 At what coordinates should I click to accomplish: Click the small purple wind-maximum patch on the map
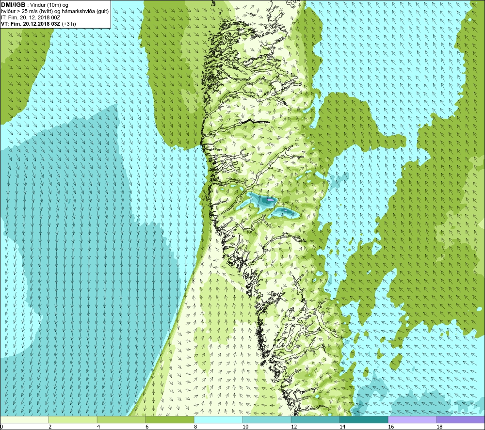270,200
